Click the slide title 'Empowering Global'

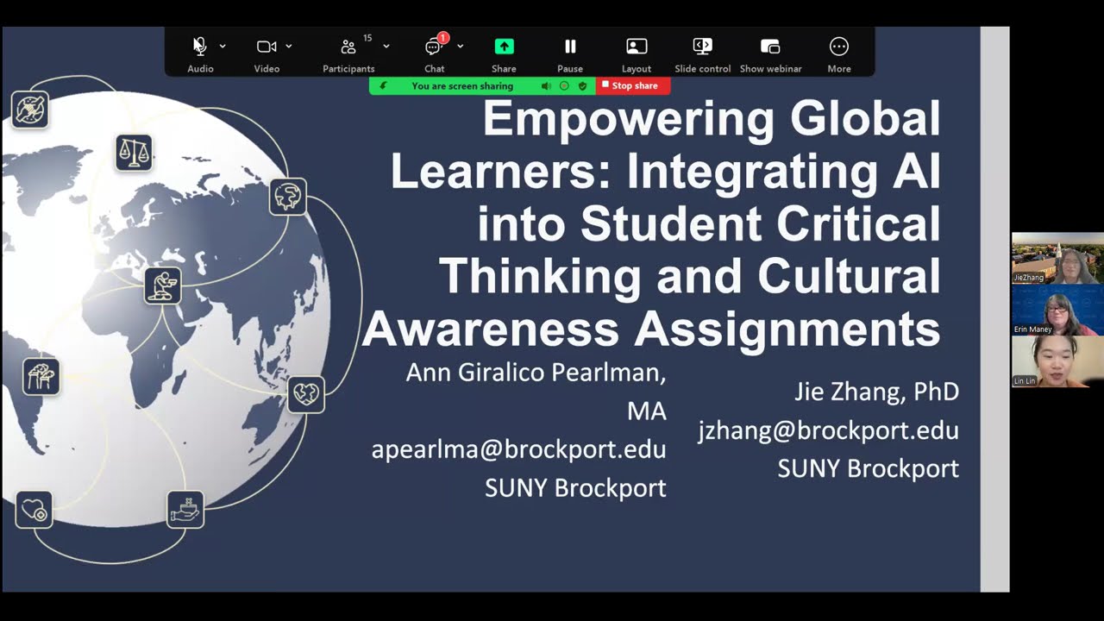[x=712, y=118]
